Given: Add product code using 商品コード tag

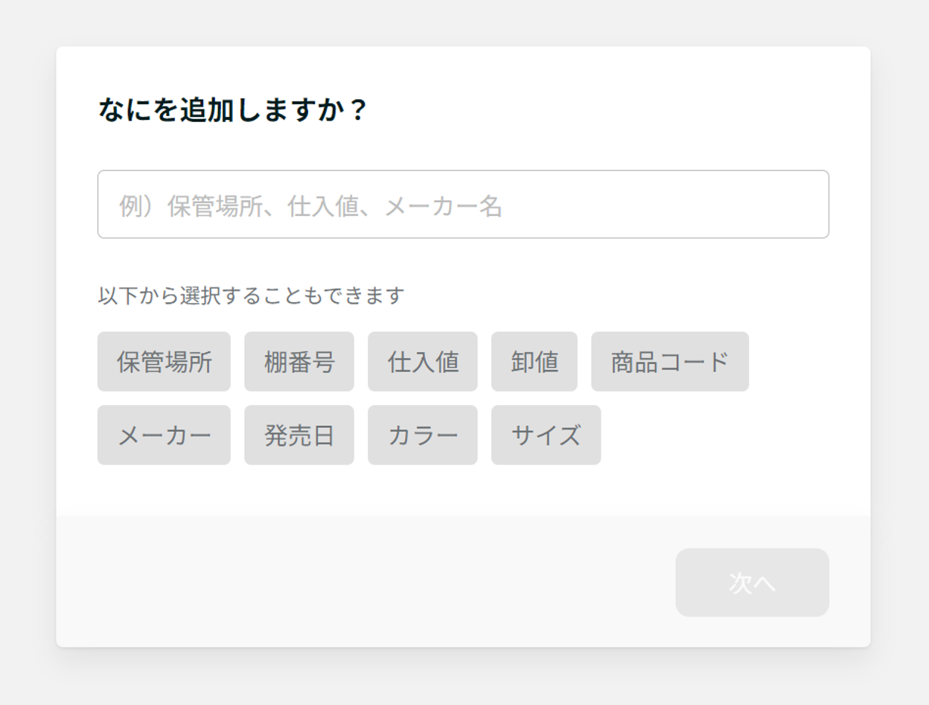Looking at the screenshot, I should click(670, 362).
